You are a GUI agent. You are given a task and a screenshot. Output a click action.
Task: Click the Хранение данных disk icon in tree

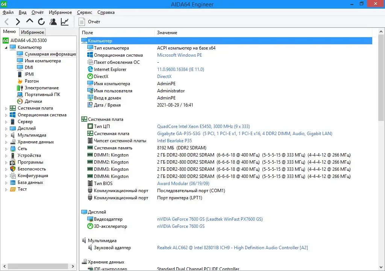[13, 142]
